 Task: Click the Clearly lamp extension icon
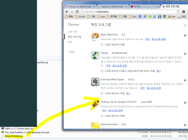(95, 55)
